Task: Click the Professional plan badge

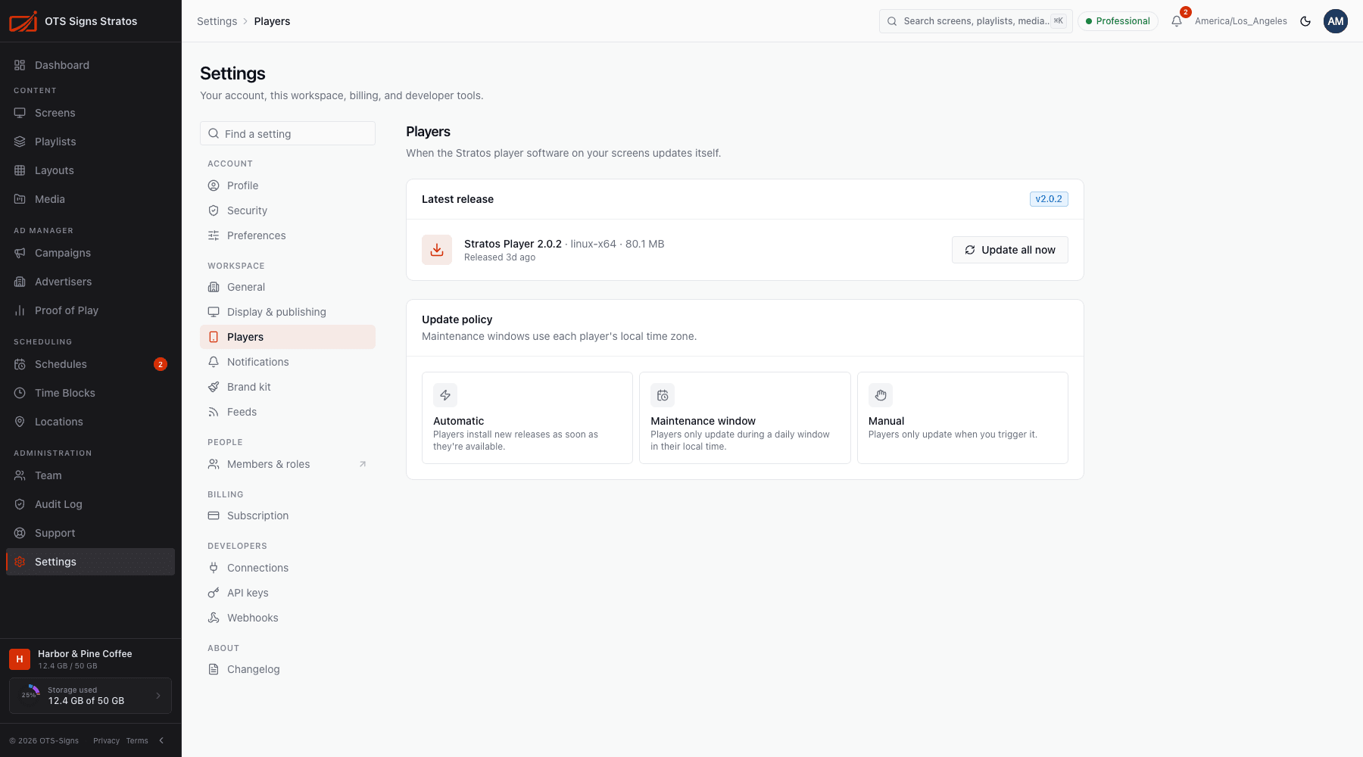Action: point(1118,21)
